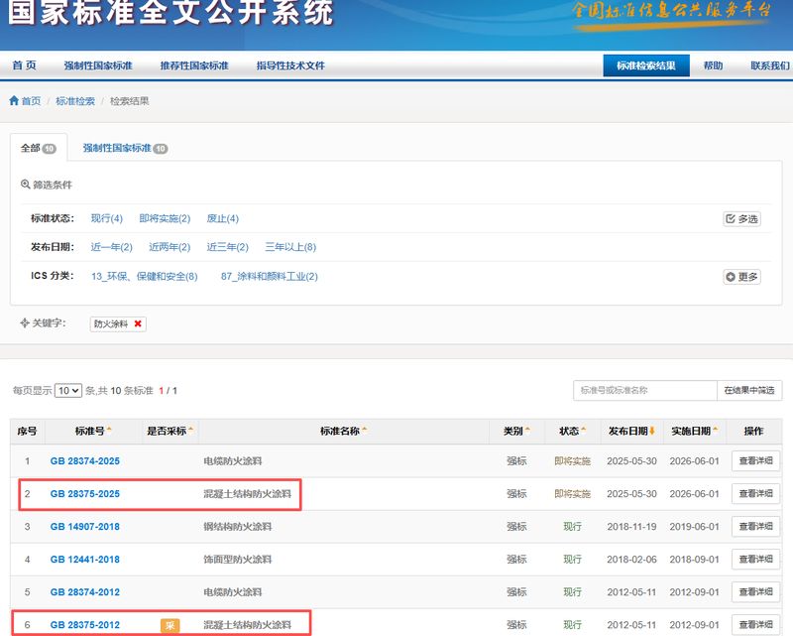Click 查看详细 for GB 14907-2018
Image resolution: width=793 pixels, height=636 pixels.
pos(755,526)
